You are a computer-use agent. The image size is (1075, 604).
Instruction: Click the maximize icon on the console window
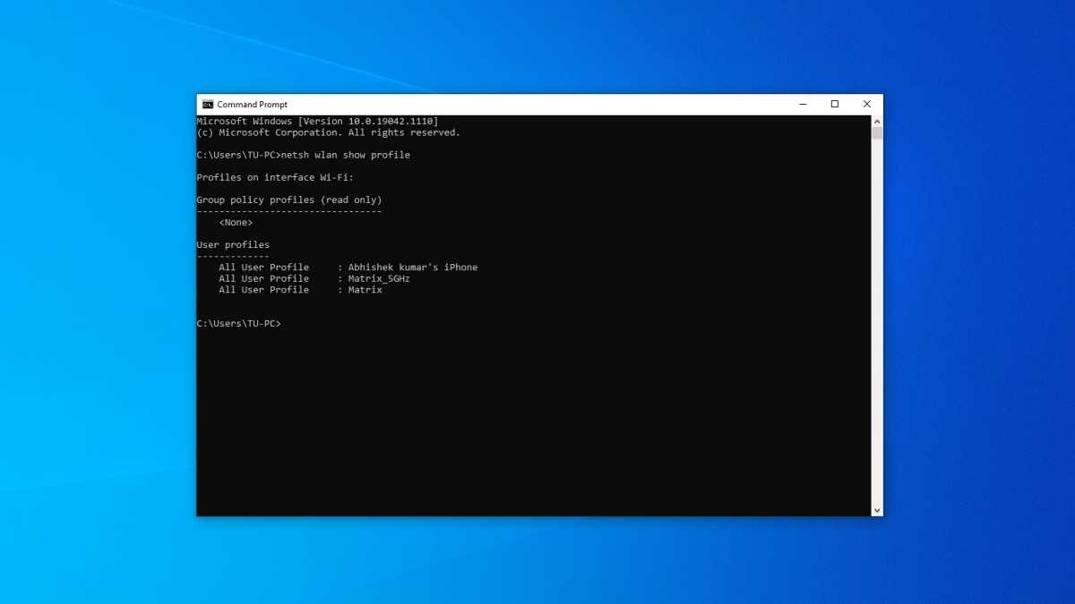[x=834, y=104]
